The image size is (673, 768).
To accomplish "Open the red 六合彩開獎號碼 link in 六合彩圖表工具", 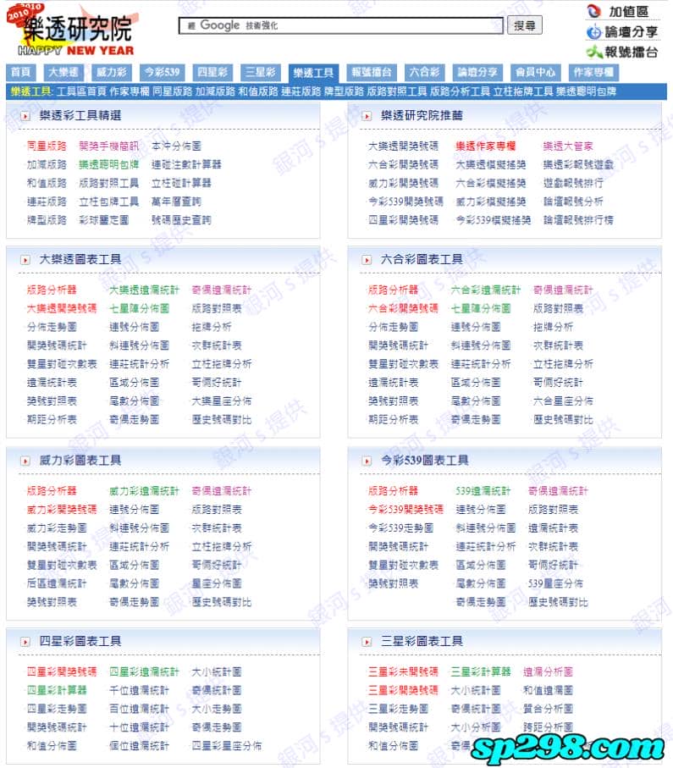I will pos(403,308).
